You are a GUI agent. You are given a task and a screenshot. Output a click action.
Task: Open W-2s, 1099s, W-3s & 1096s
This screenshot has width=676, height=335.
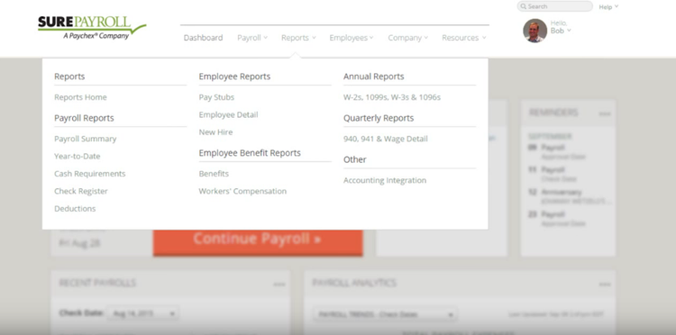pyautogui.click(x=392, y=97)
